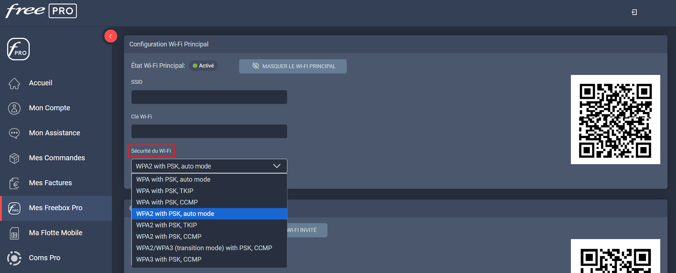Go to Ma Flotte Mobile section
676x273 pixels.
[56, 233]
